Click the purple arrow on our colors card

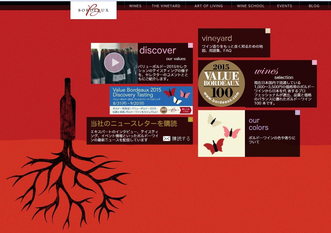[x=297, y=112]
